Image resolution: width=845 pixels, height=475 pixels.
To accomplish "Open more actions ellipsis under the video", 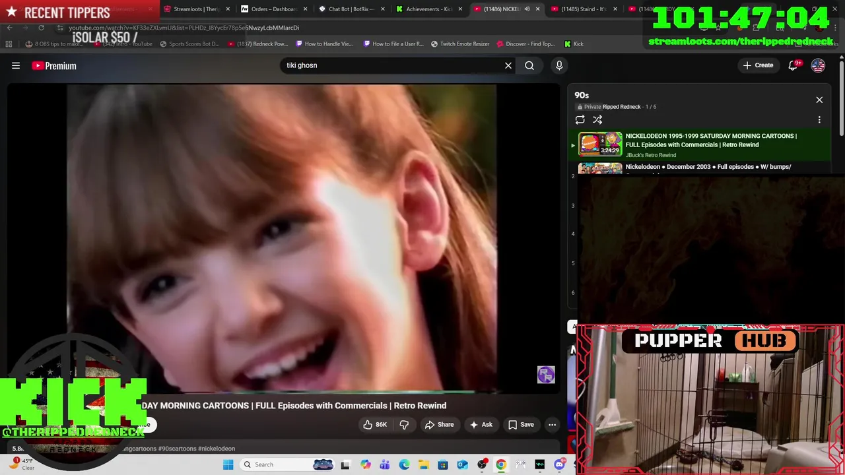I will (553, 425).
